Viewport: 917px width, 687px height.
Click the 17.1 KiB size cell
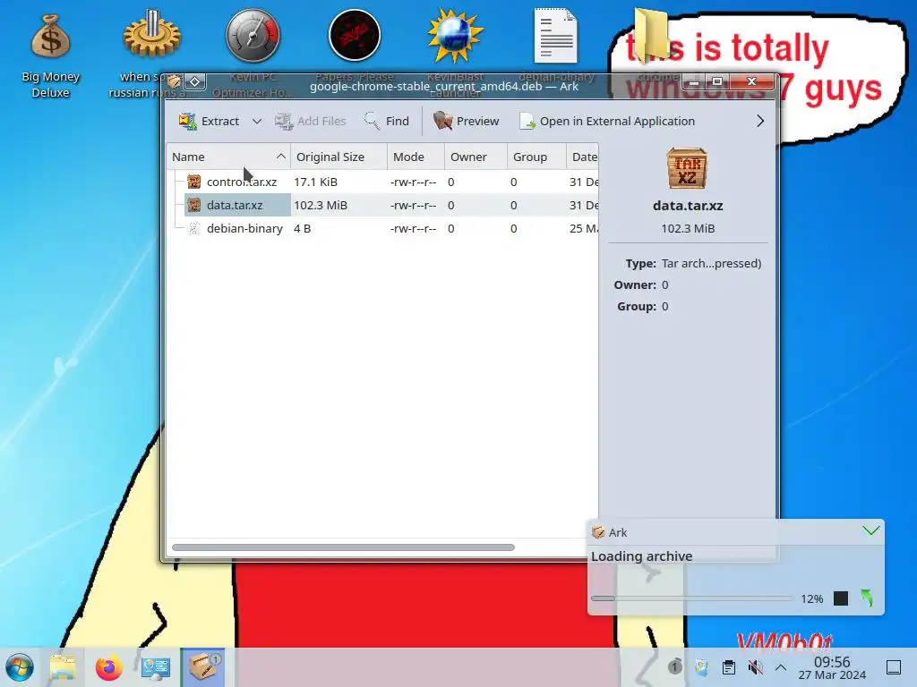315,182
